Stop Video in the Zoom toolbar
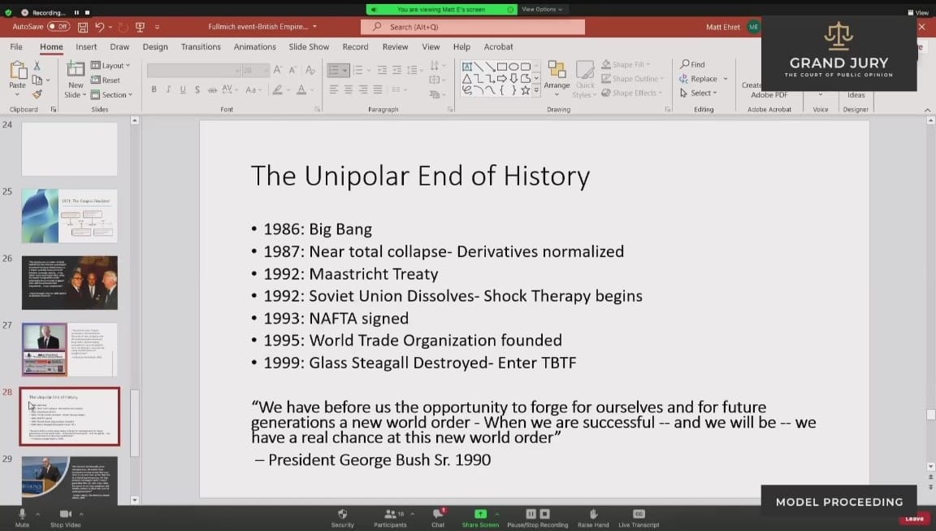The width and height of the screenshot is (936, 531). 66,515
